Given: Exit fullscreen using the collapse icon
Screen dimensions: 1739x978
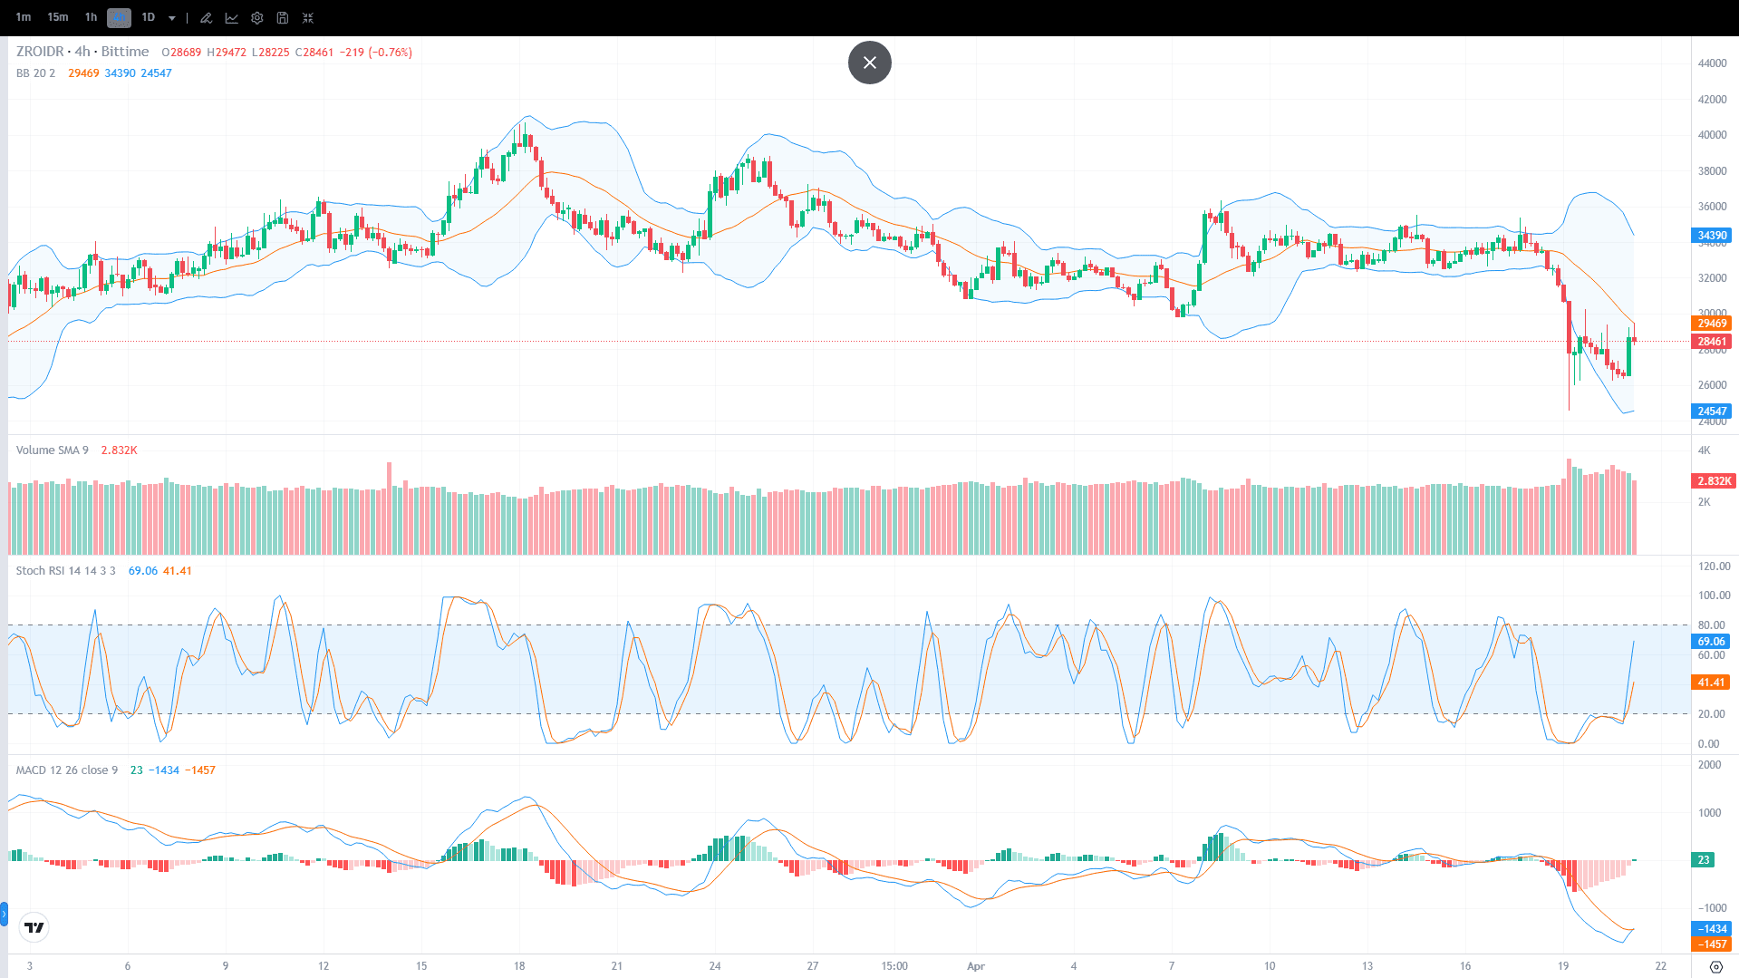Looking at the screenshot, I should tap(308, 17).
